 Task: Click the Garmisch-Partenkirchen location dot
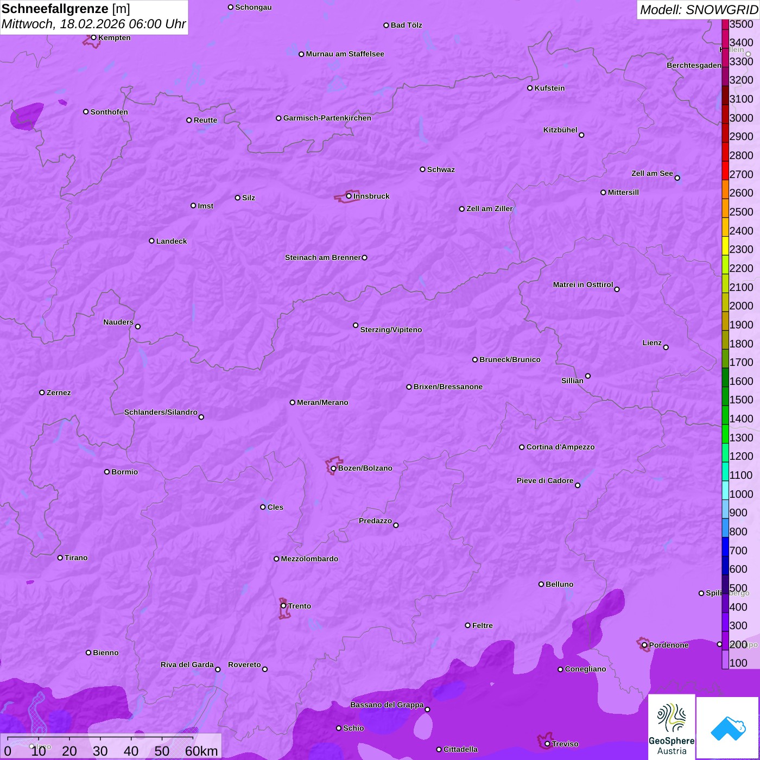tap(278, 118)
